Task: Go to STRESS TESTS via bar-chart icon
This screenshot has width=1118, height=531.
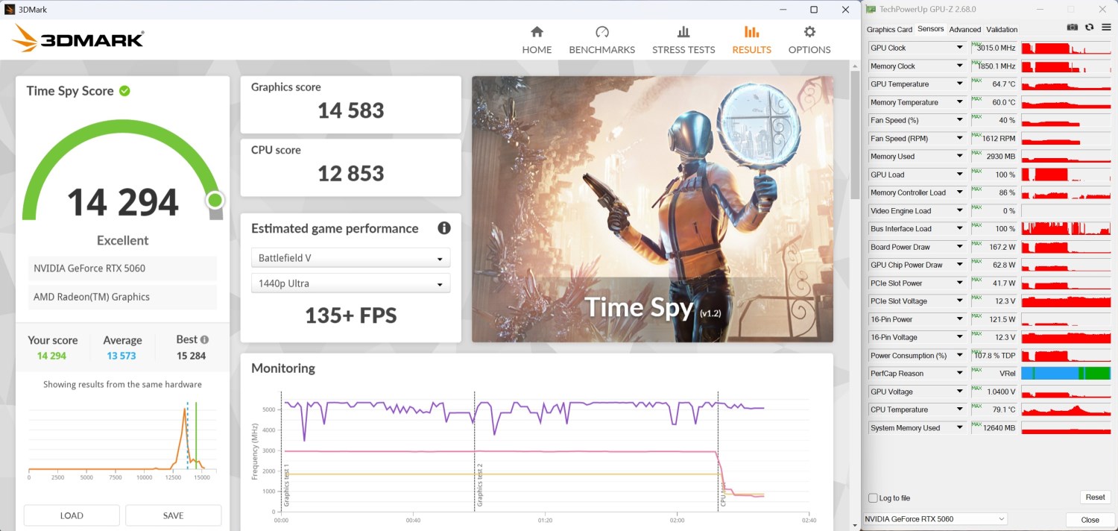Action: point(683,32)
